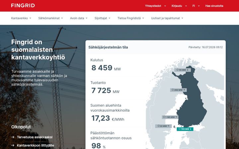The image size is (239, 149).
Task: Expand the chevron beside Sijoittajat
Action: [x=110, y=18]
